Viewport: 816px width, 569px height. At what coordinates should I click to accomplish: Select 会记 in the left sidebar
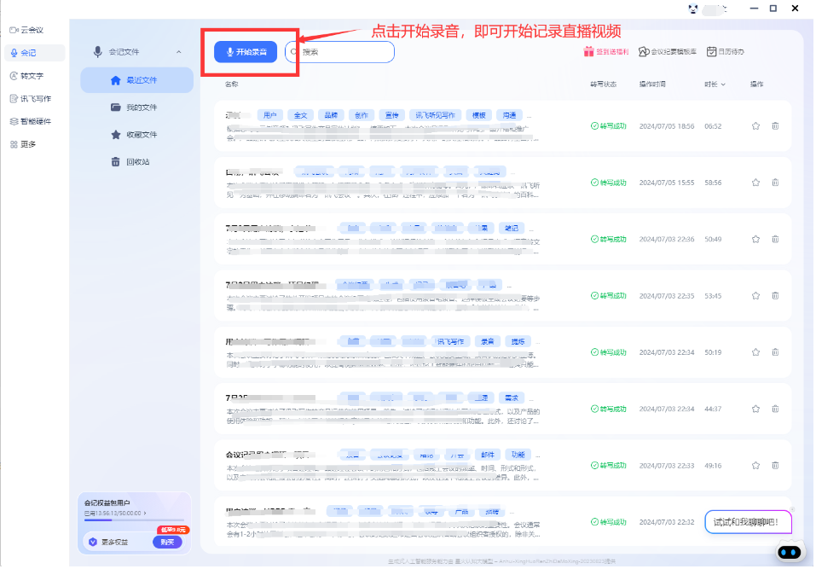34,53
